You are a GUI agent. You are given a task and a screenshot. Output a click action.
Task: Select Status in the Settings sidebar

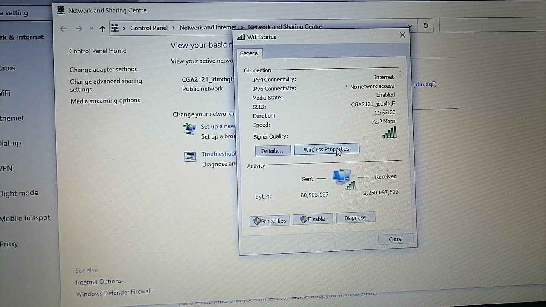[7, 68]
